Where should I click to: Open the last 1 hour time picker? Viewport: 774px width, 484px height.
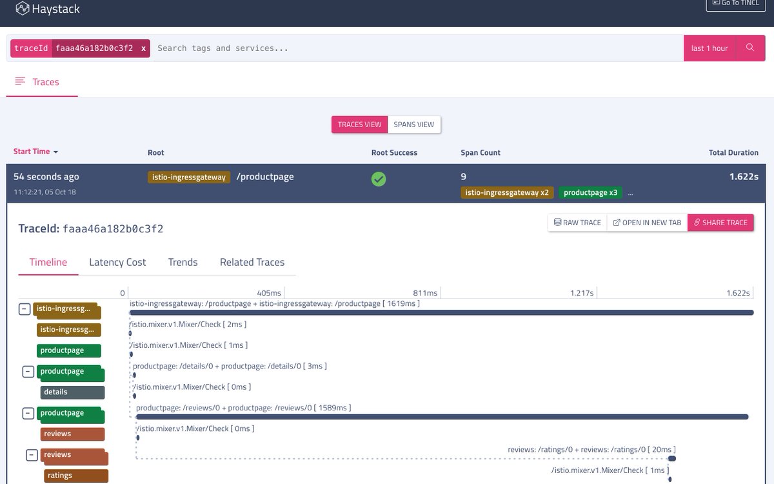[709, 48]
